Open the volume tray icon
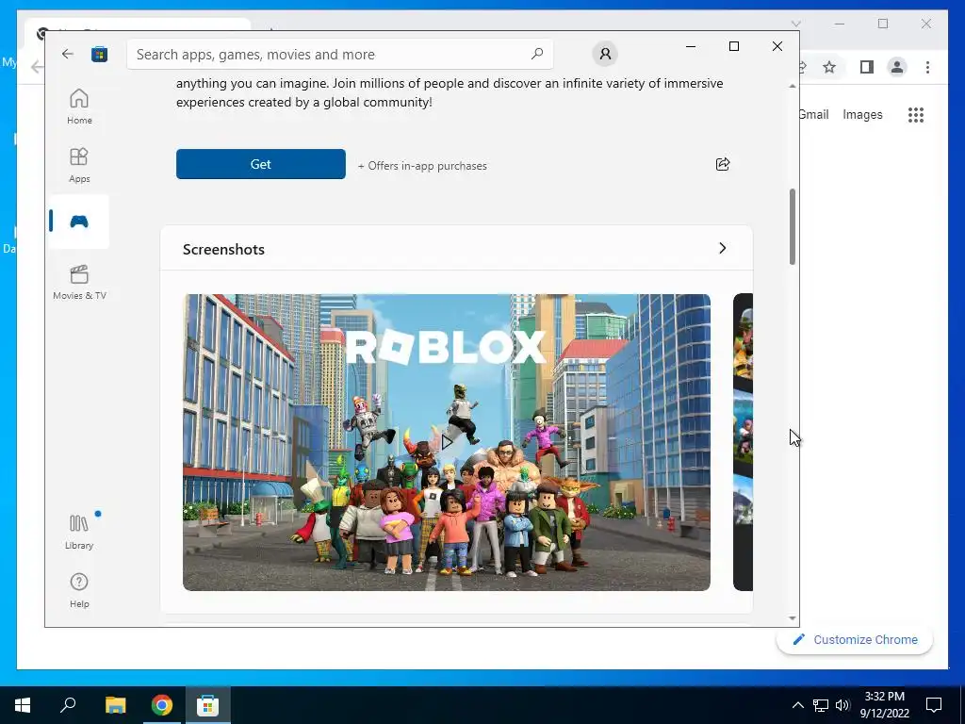This screenshot has height=724, width=965. pos(842,705)
